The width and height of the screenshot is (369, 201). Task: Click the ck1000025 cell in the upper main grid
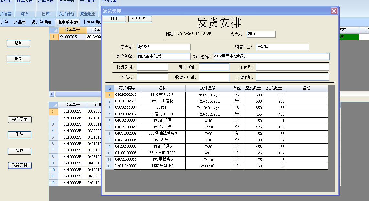[72, 37]
